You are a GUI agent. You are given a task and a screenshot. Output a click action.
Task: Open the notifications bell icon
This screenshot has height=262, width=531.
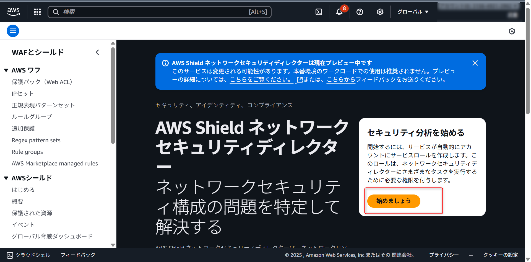pyautogui.click(x=339, y=12)
